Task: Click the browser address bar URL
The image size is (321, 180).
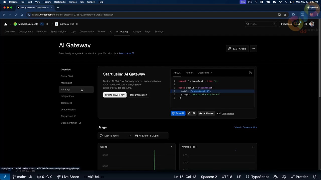Action: pos(73,15)
